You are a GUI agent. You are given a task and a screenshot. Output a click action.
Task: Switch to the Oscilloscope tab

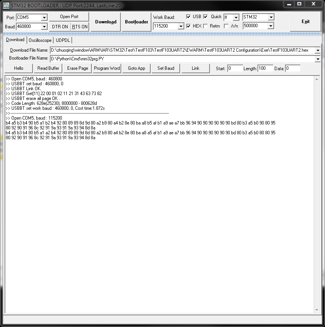(x=40, y=40)
